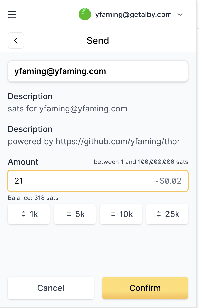Click the sats symbol on the 10k preset

click(113, 214)
